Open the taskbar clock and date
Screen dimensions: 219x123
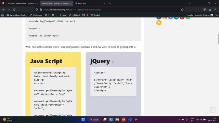coord(212,120)
